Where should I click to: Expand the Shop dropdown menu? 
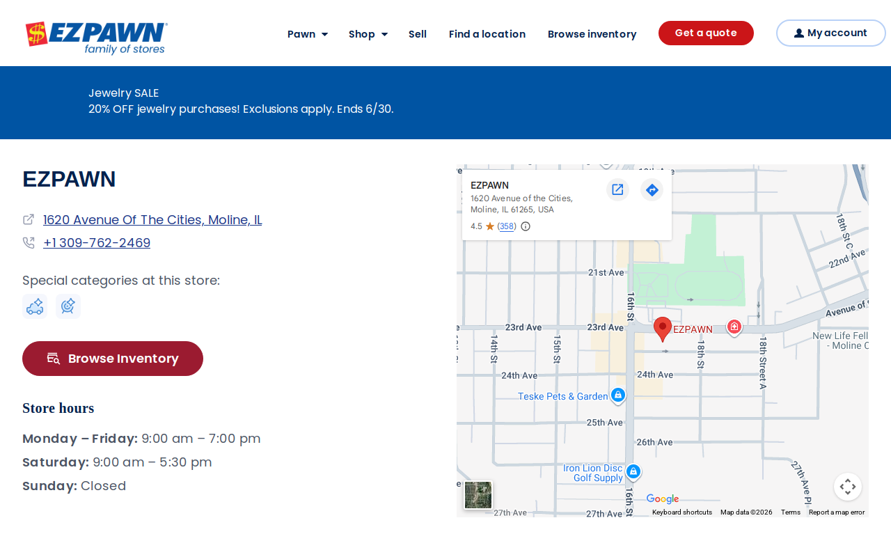(368, 34)
